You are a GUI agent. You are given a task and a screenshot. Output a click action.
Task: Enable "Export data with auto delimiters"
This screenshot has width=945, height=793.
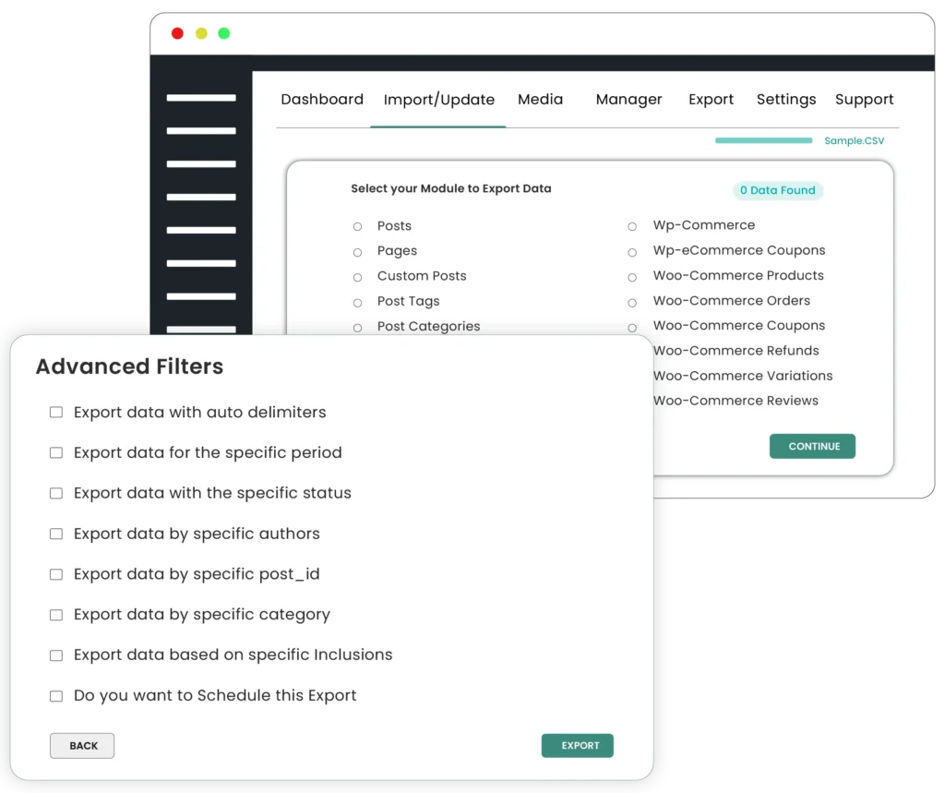(x=56, y=412)
